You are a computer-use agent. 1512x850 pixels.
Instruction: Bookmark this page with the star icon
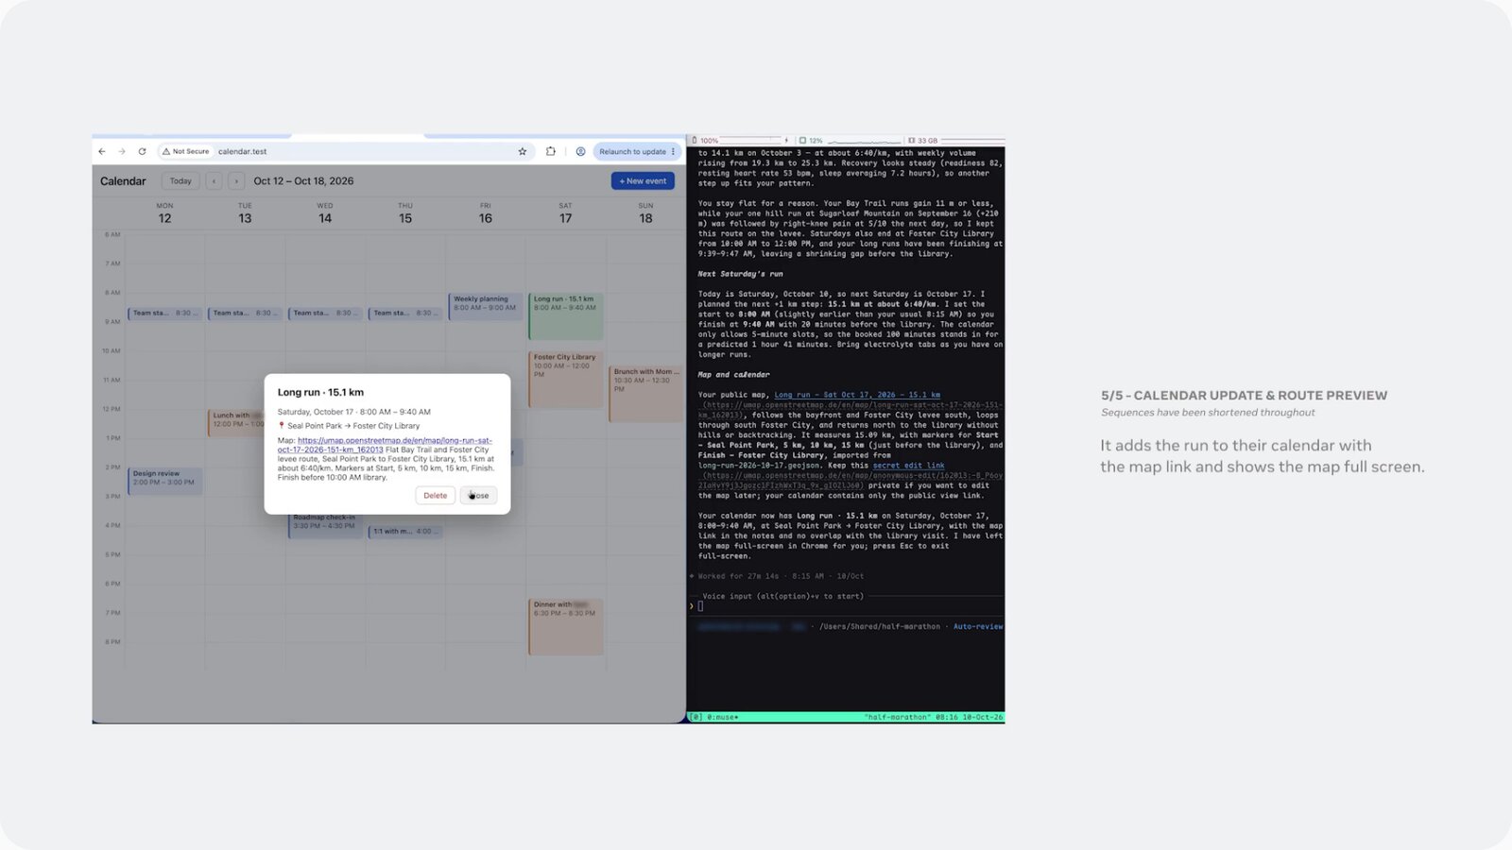tap(522, 151)
